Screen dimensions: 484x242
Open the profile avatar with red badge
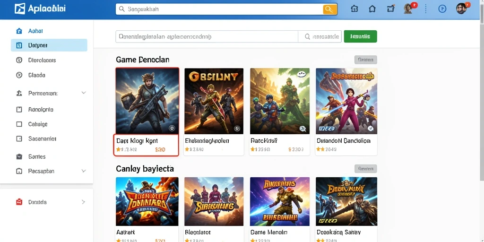(x=408, y=8)
